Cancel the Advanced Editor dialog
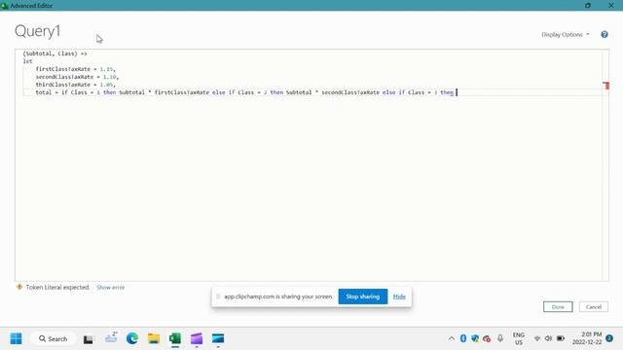 pyautogui.click(x=594, y=307)
